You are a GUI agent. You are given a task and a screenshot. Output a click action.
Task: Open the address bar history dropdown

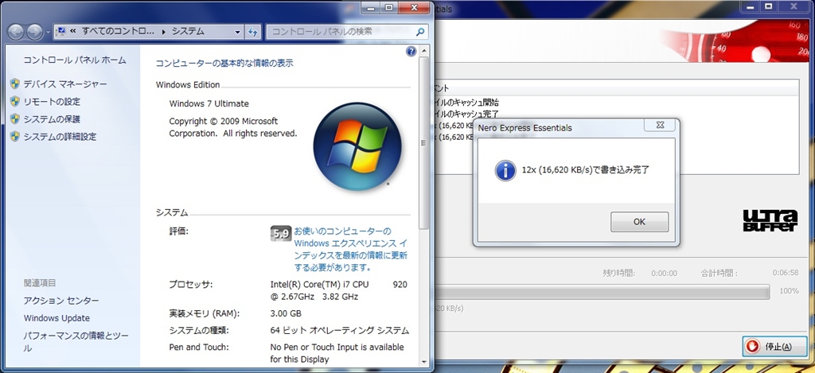(238, 32)
